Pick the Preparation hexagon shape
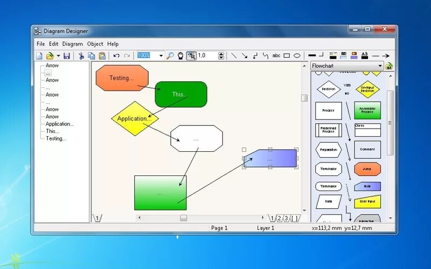Viewport: 431px width, 269px height. tap(329, 150)
